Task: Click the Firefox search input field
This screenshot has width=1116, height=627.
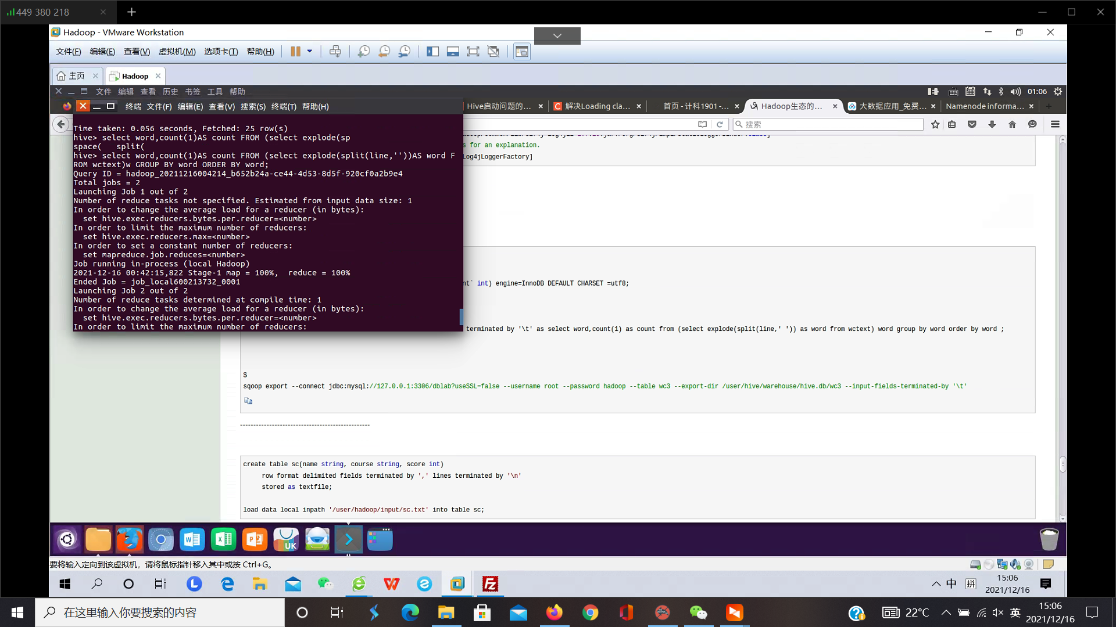Action: tap(831, 124)
